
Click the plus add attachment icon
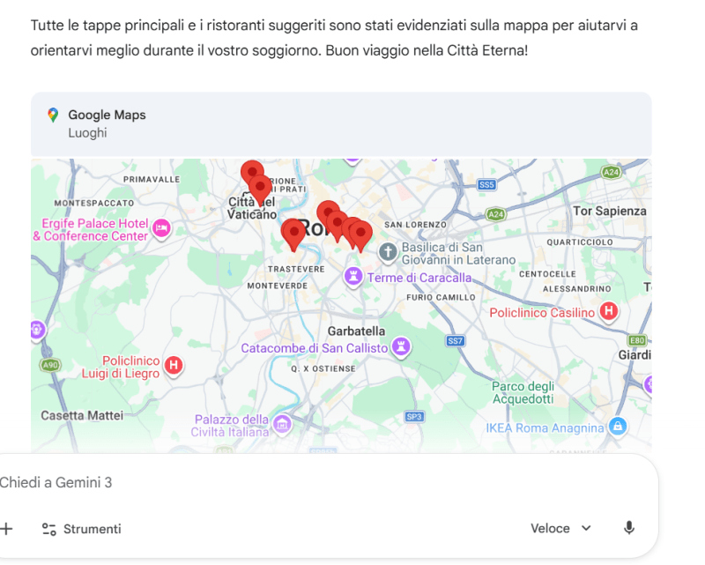pos(7,529)
